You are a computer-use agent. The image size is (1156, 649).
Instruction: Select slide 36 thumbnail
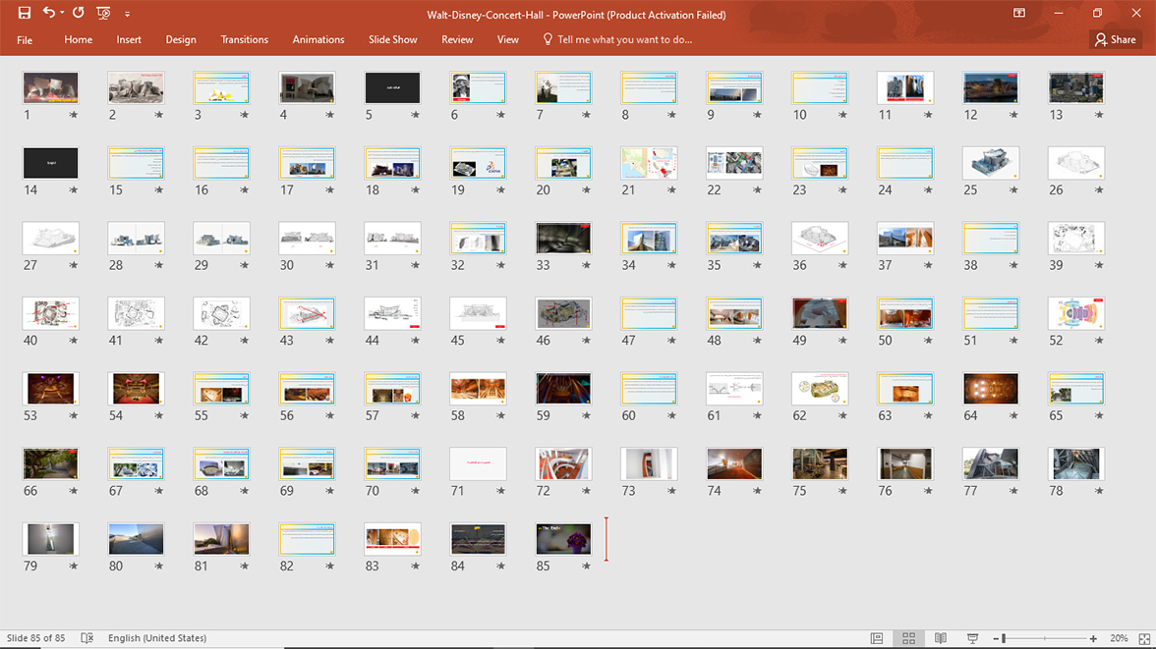820,238
